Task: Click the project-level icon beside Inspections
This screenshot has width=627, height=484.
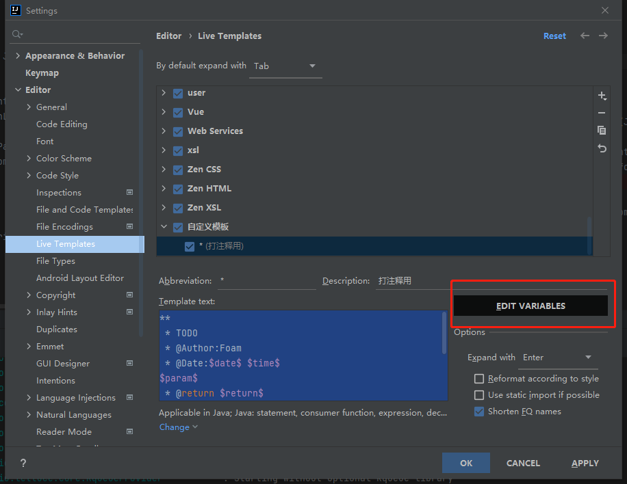Action: coord(130,193)
